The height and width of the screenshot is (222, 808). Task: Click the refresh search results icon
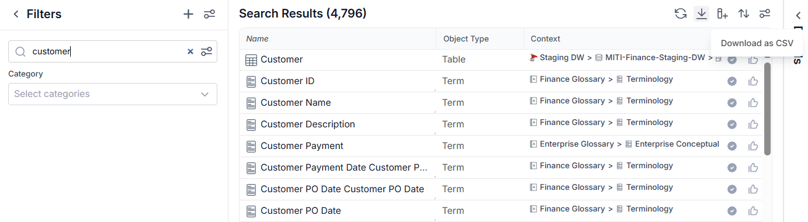tap(680, 13)
